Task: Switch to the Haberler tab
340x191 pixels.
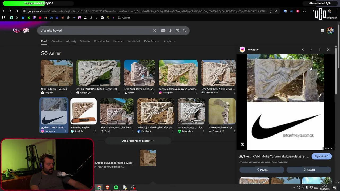Action: [118, 41]
